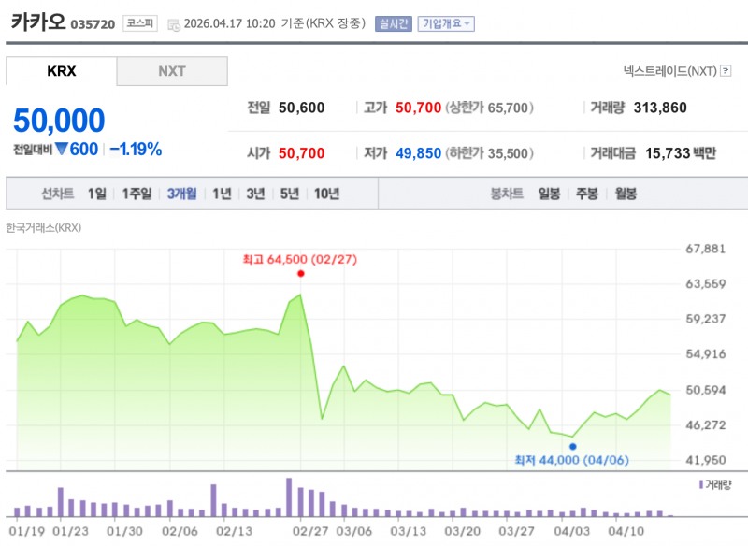Select the 주봉 weekly candlestick chart

pyautogui.click(x=587, y=194)
